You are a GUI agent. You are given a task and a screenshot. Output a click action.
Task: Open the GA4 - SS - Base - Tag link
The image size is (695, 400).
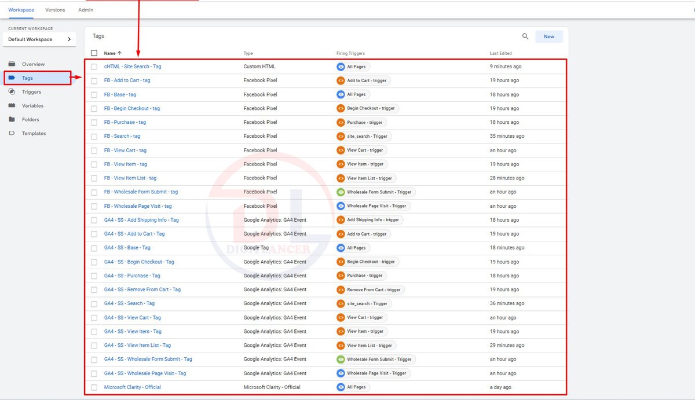(x=127, y=248)
